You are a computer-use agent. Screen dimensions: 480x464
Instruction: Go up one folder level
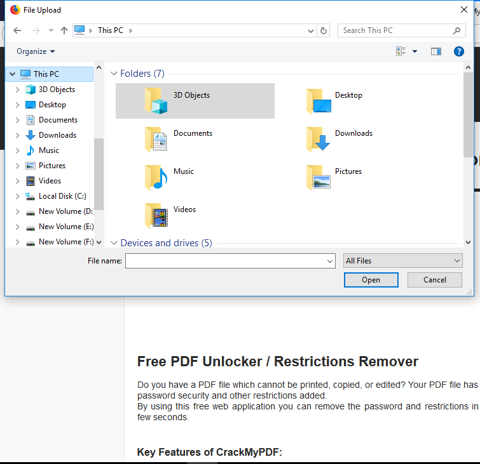pyautogui.click(x=64, y=30)
